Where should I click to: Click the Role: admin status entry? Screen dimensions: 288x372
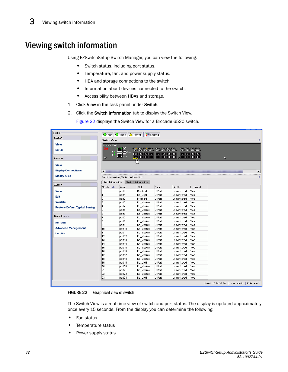[x=254, y=283]
